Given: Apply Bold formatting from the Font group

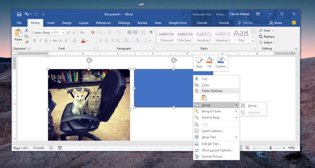Looking at the screenshot, I should pyautogui.click(x=34, y=40).
